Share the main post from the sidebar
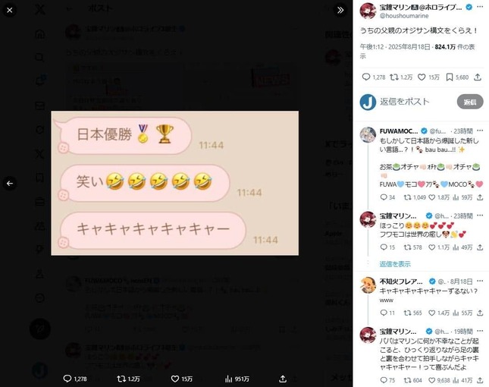The image size is (489, 387). click(x=478, y=77)
